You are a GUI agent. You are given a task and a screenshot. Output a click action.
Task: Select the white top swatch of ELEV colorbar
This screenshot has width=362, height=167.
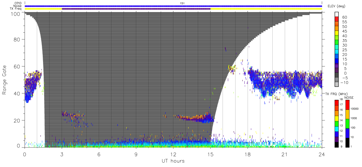pos(337,14)
